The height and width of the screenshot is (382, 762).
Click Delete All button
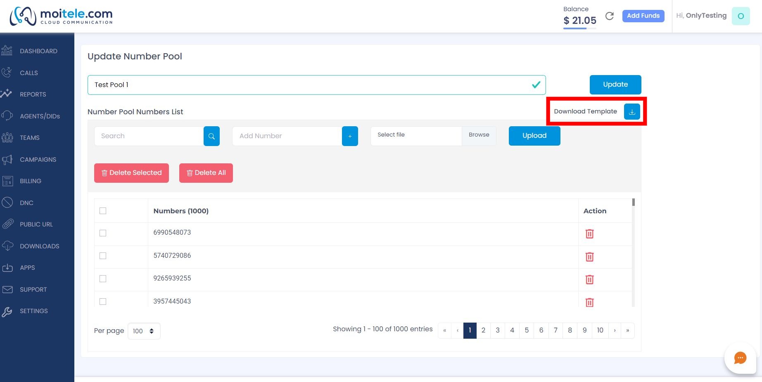pos(206,173)
